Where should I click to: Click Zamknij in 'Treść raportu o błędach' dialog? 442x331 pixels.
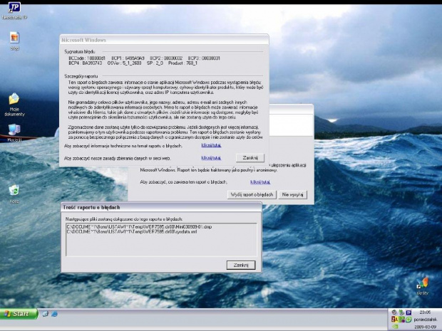(241, 265)
